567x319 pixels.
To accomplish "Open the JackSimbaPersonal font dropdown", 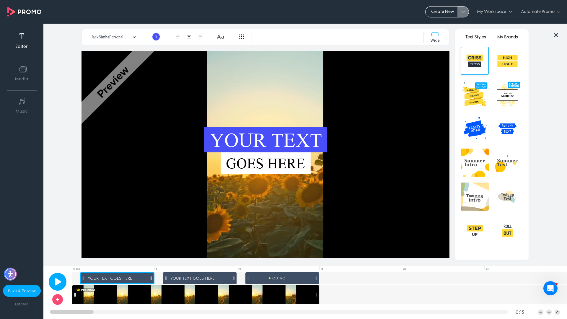I will (x=113, y=37).
